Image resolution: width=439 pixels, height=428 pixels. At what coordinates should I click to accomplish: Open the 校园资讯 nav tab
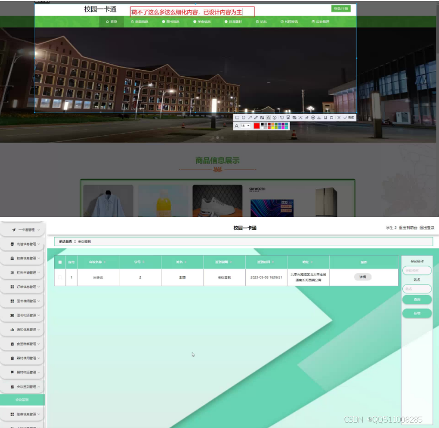pyautogui.click(x=289, y=22)
